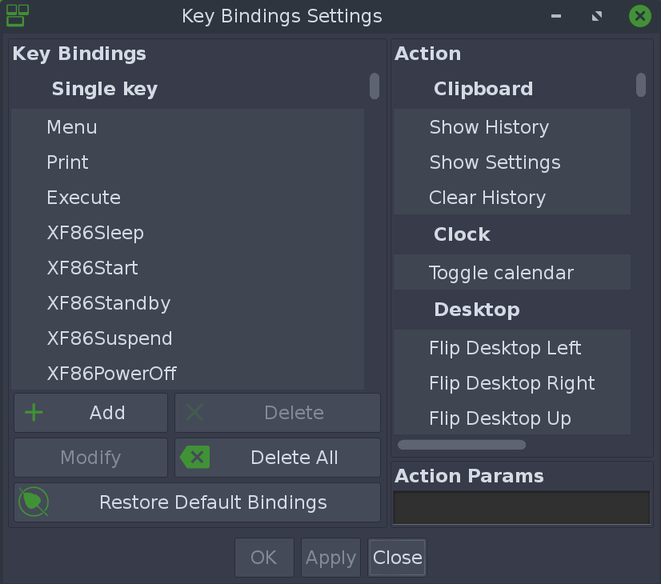Select the Flip Desktop Left action
Screen dimensions: 661x584
(x=505, y=348)
